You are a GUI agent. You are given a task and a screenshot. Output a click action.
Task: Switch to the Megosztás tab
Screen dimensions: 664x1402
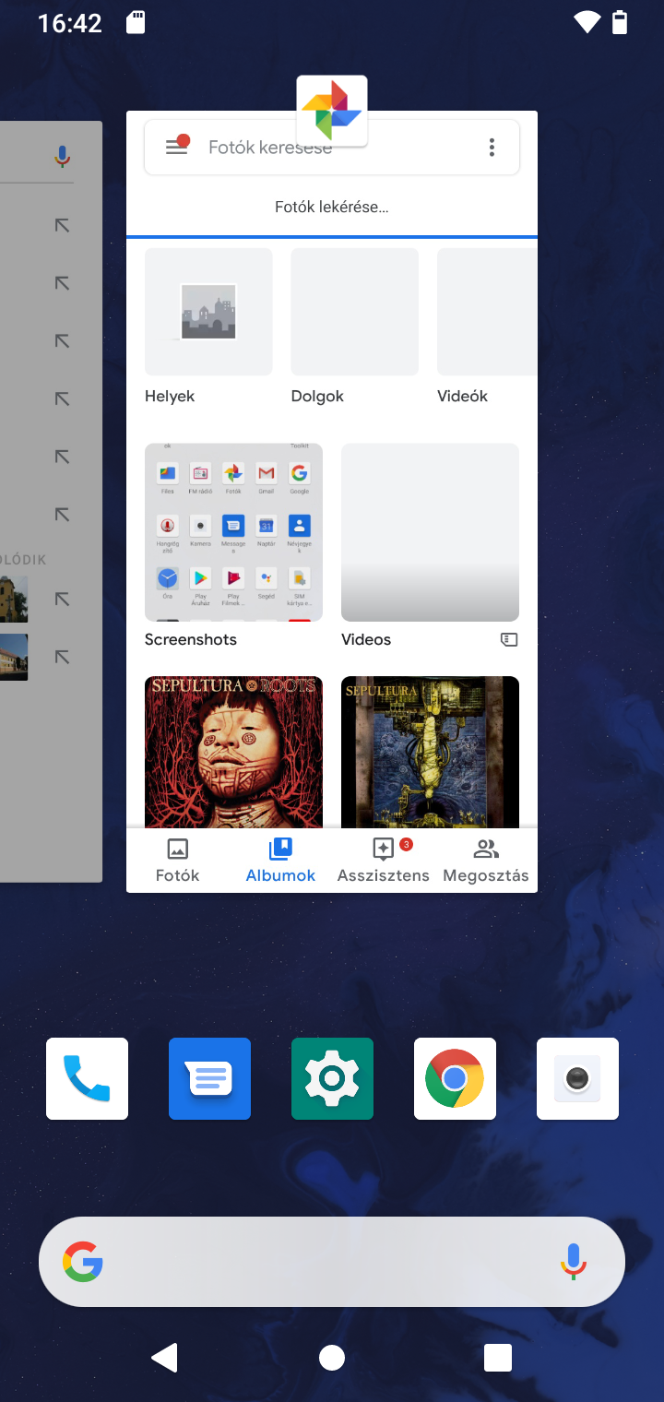click(x=486, y=861)
